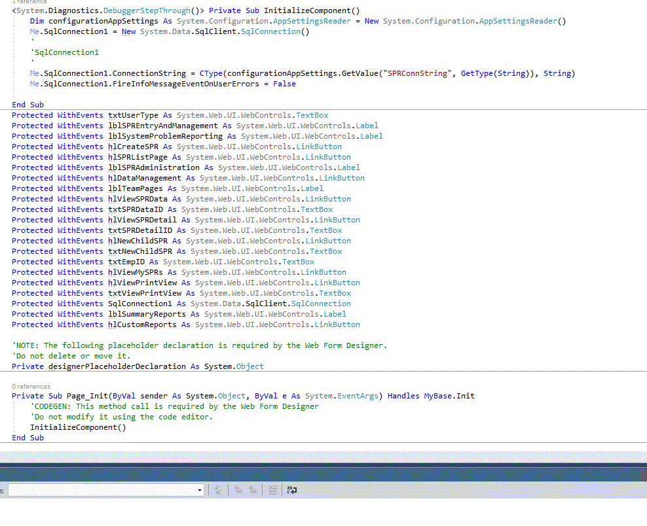Click the txtViewPrintView declaration
The width and height of the screenshot is (647, 526).
[x=145, y=293]
